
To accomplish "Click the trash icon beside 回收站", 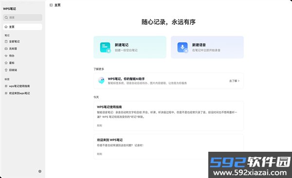I will coord(6,70).
